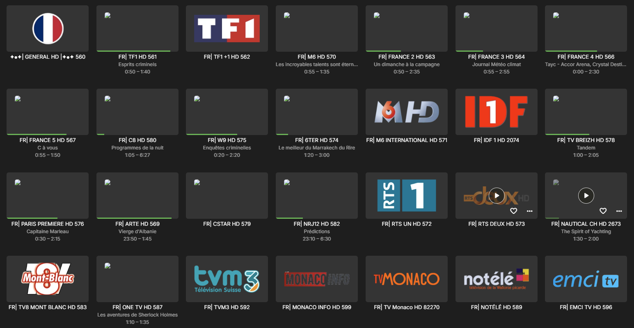The width and height of the screenshot is (634, 328).
Task: Click the FR| MONACO INFO HD 599 title
Action: pyautogui.click(x=317, y=307)
